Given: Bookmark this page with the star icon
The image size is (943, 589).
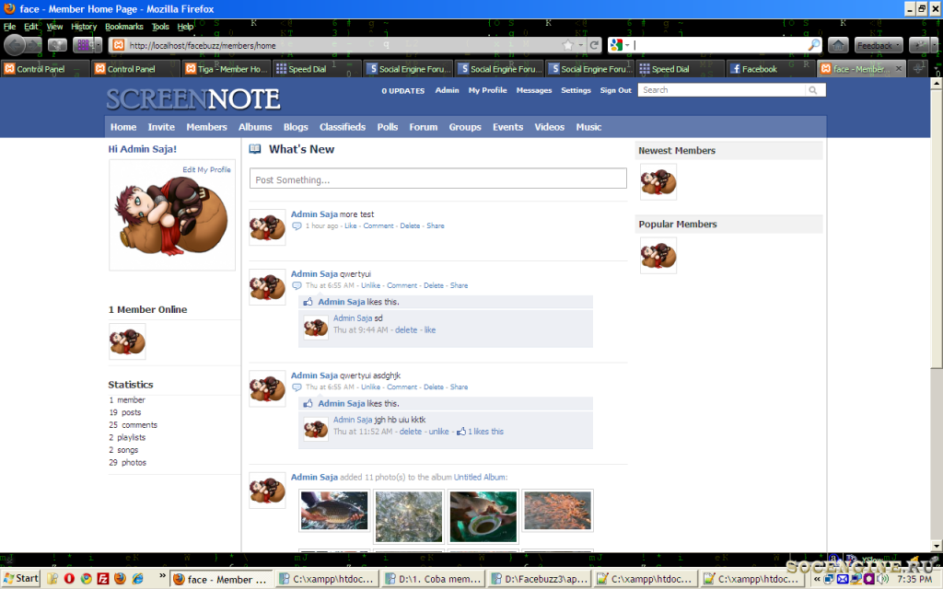Looking at the screenshot, I should tap(567, 45).
